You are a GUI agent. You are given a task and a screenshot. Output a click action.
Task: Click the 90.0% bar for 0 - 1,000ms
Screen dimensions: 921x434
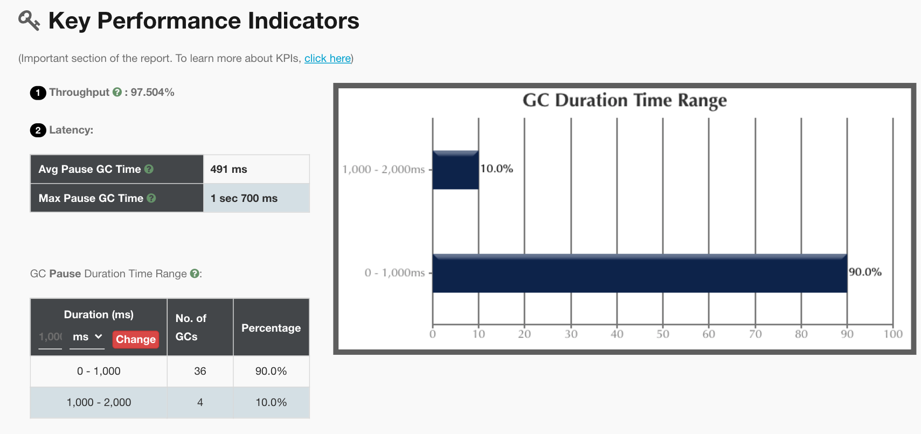point(639,273)
